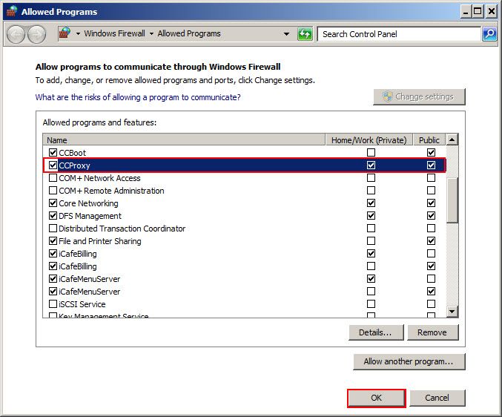Image resolution: width=502 pixels, height=417 pixels.
Task: Enable CCBoot Home/Work (Private) checkbox
Action: click(371, 152)
